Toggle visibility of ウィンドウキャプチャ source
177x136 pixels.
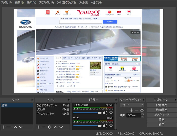[x=64, y=105]
